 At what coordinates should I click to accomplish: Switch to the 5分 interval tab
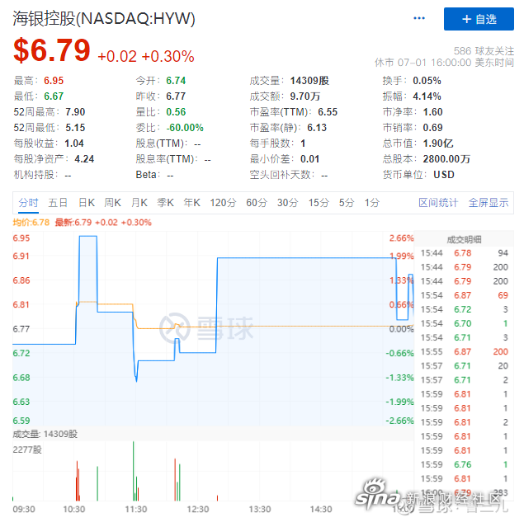tap(347, 203)
